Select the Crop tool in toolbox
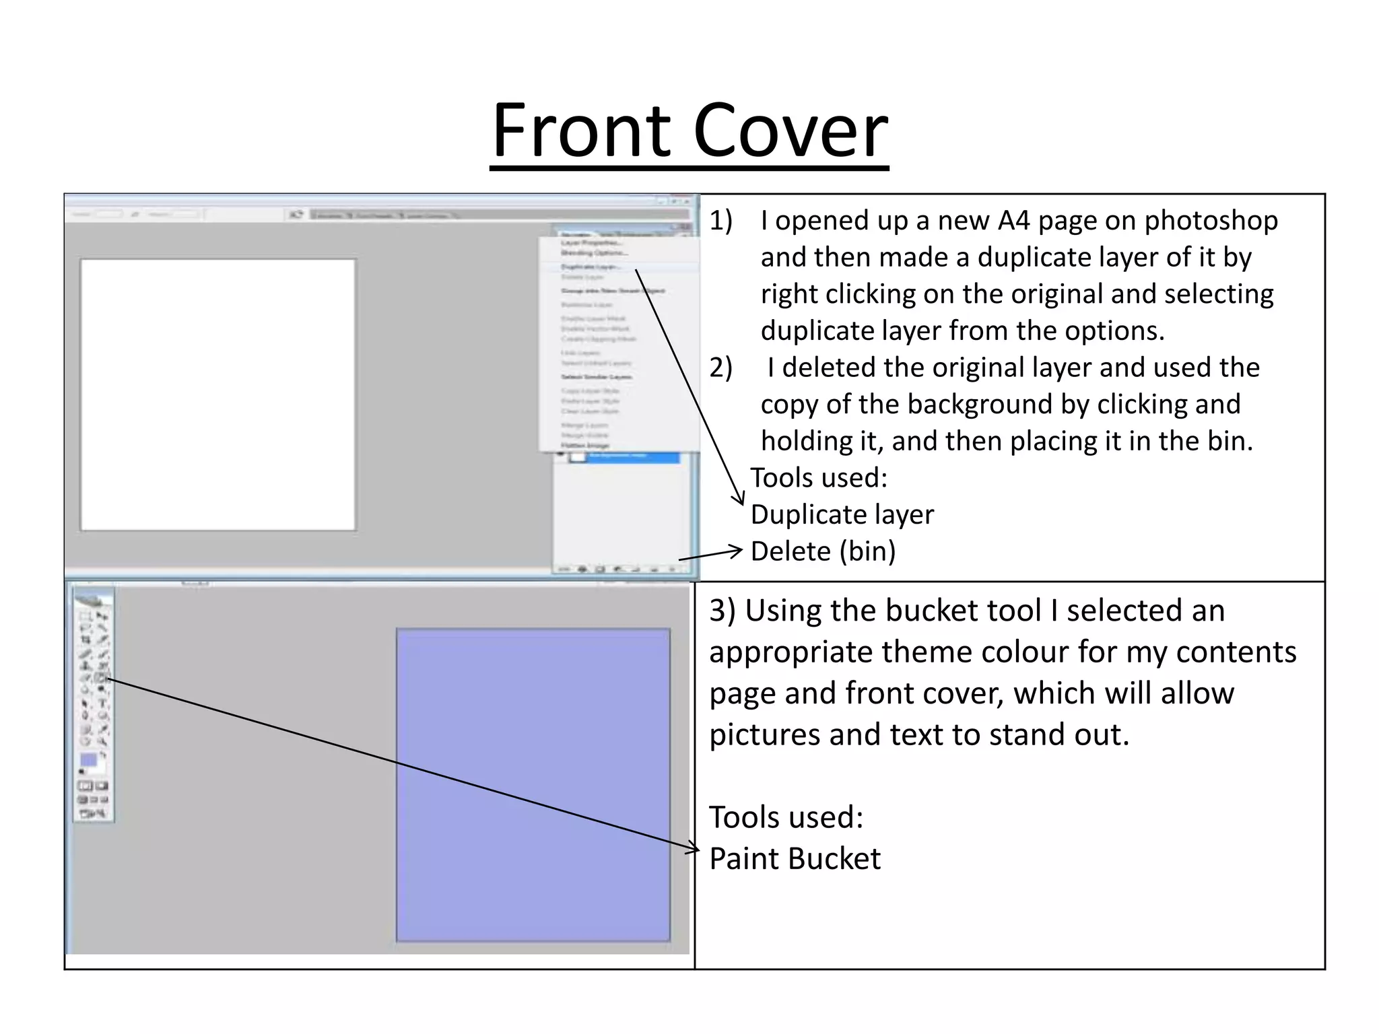The width and height of the screenshot is (1379, 1034). (86, 640)
